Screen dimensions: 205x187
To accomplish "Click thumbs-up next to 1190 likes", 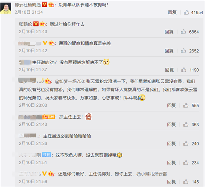I will [x=184, y=70].
